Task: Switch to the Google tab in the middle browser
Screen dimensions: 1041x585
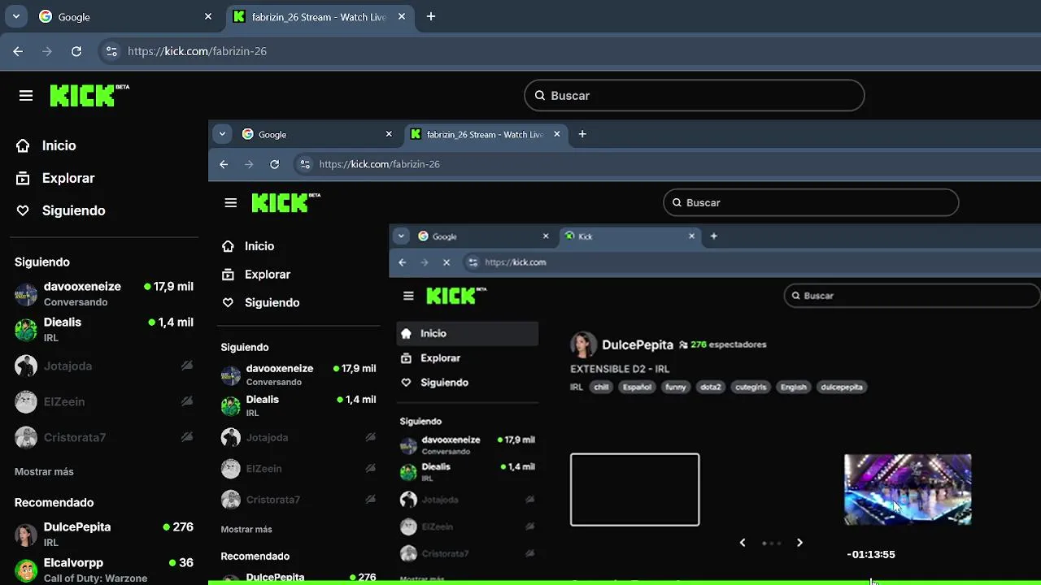Action: tap(316, 134)
